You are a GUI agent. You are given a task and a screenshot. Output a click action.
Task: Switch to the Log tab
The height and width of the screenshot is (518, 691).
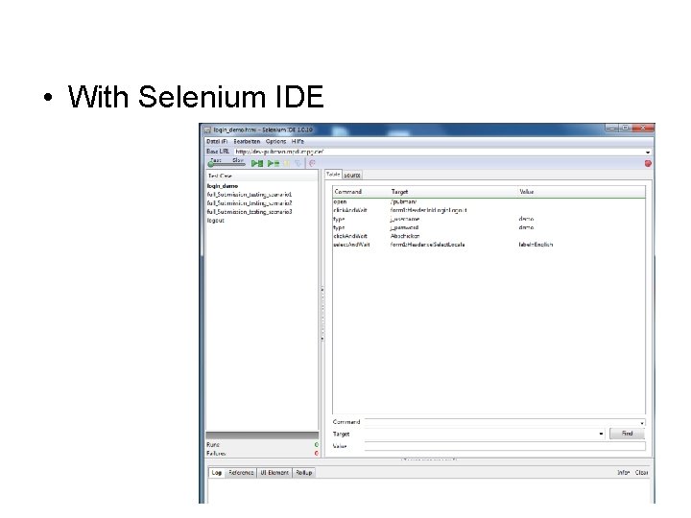[216, 472]
